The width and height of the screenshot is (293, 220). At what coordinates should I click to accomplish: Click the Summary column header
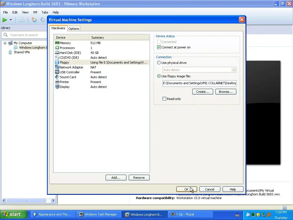119,38
